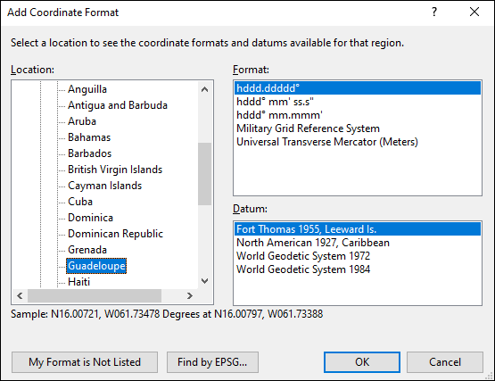Click the horizontal scroll left arrow

click(x=20, y=296)
